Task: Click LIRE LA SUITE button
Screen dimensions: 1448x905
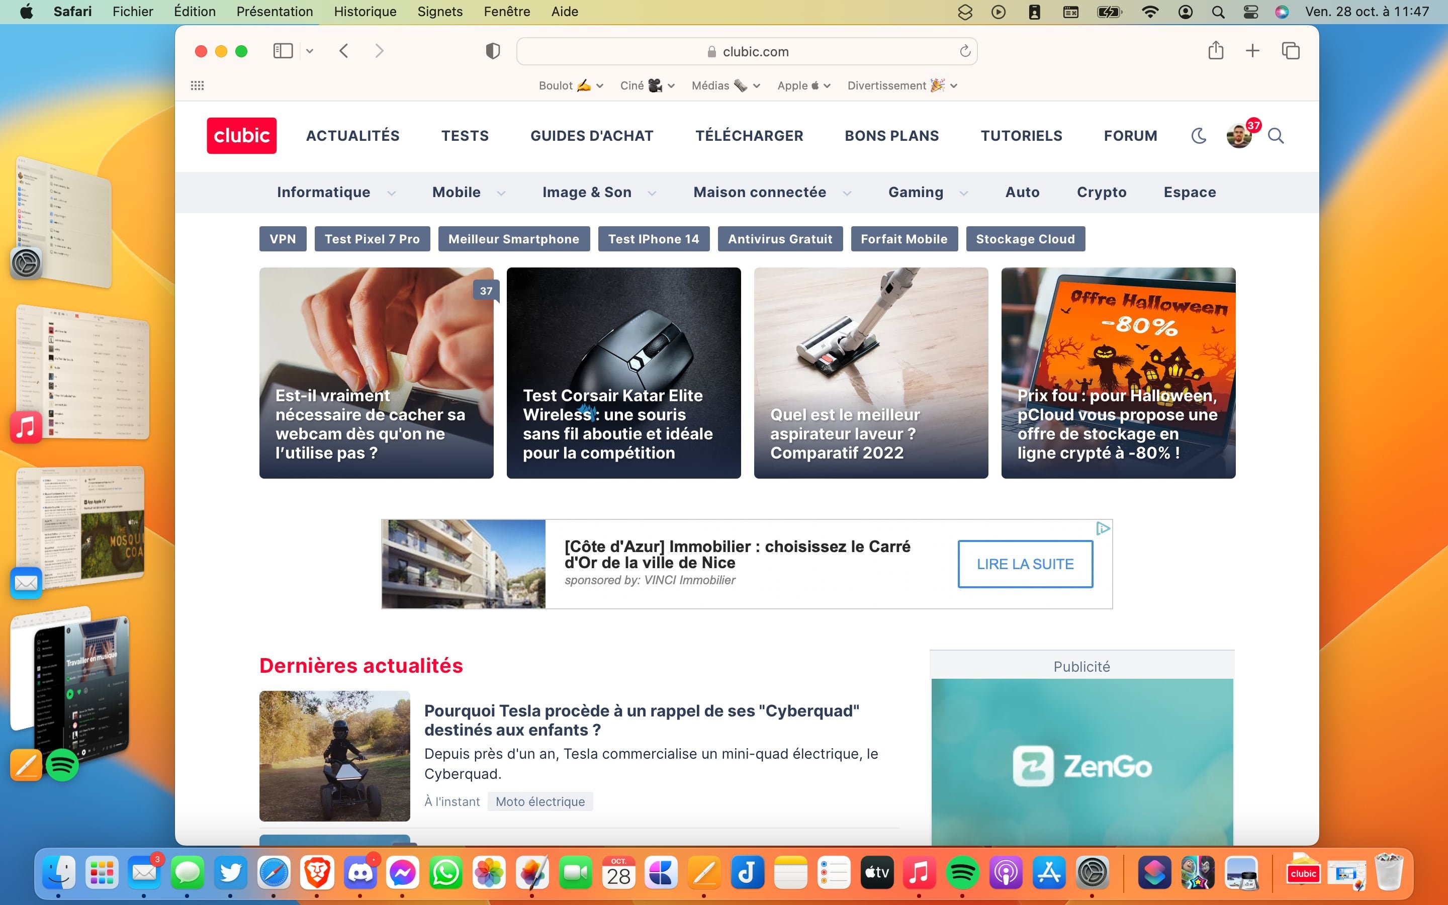Action: (x=1025, y=564)
